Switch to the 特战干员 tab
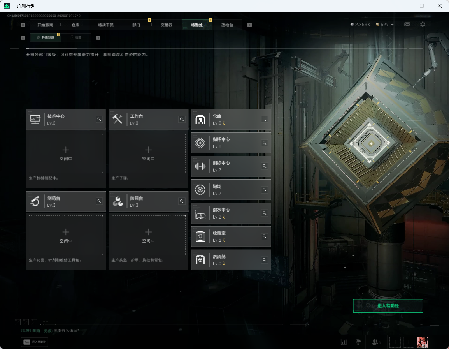This screenshot has width=449, height=349. point(106,25)
